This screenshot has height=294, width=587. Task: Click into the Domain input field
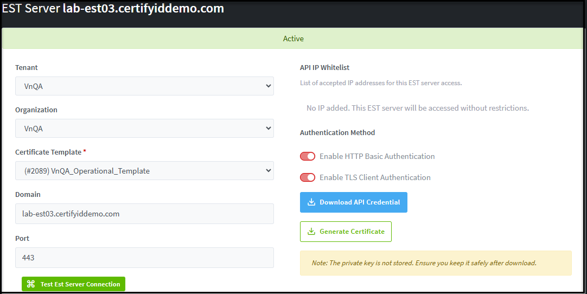pos(144,214)
